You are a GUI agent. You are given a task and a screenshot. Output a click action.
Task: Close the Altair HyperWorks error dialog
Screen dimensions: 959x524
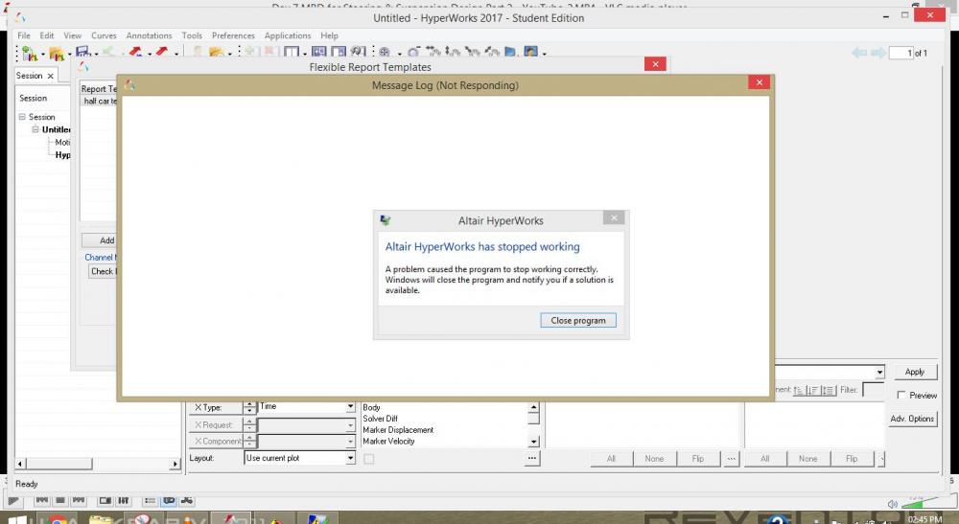[614, 217]
